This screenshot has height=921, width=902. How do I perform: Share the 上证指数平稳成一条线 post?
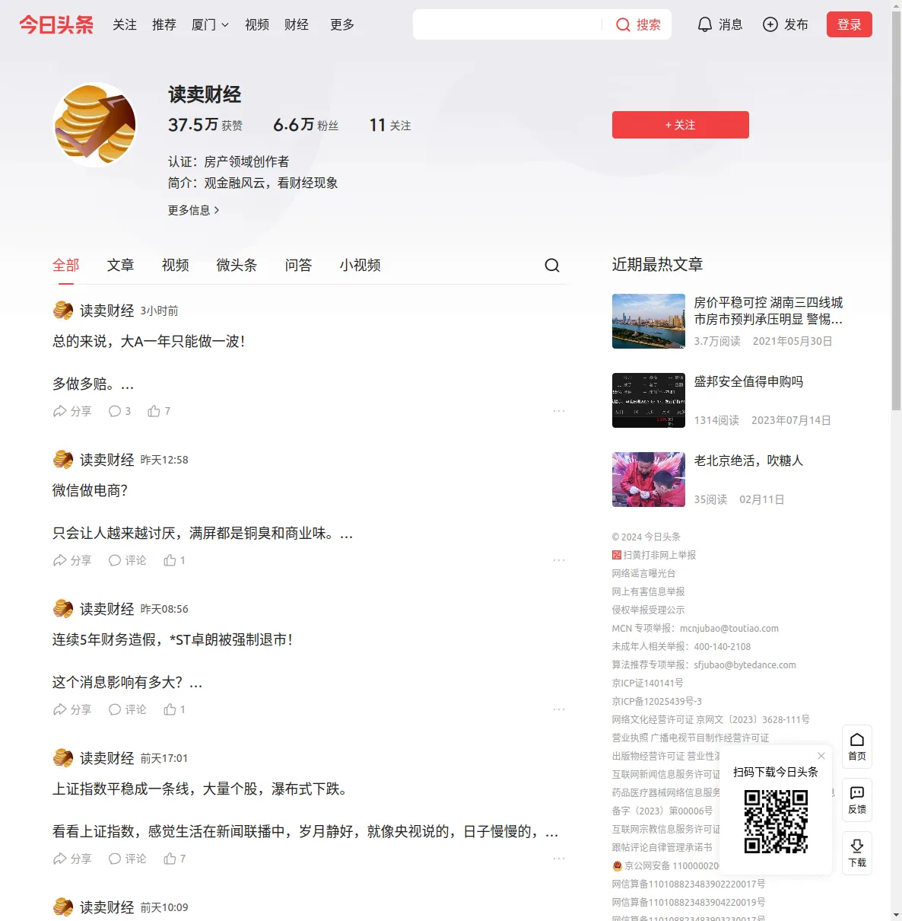pos(72,859)
